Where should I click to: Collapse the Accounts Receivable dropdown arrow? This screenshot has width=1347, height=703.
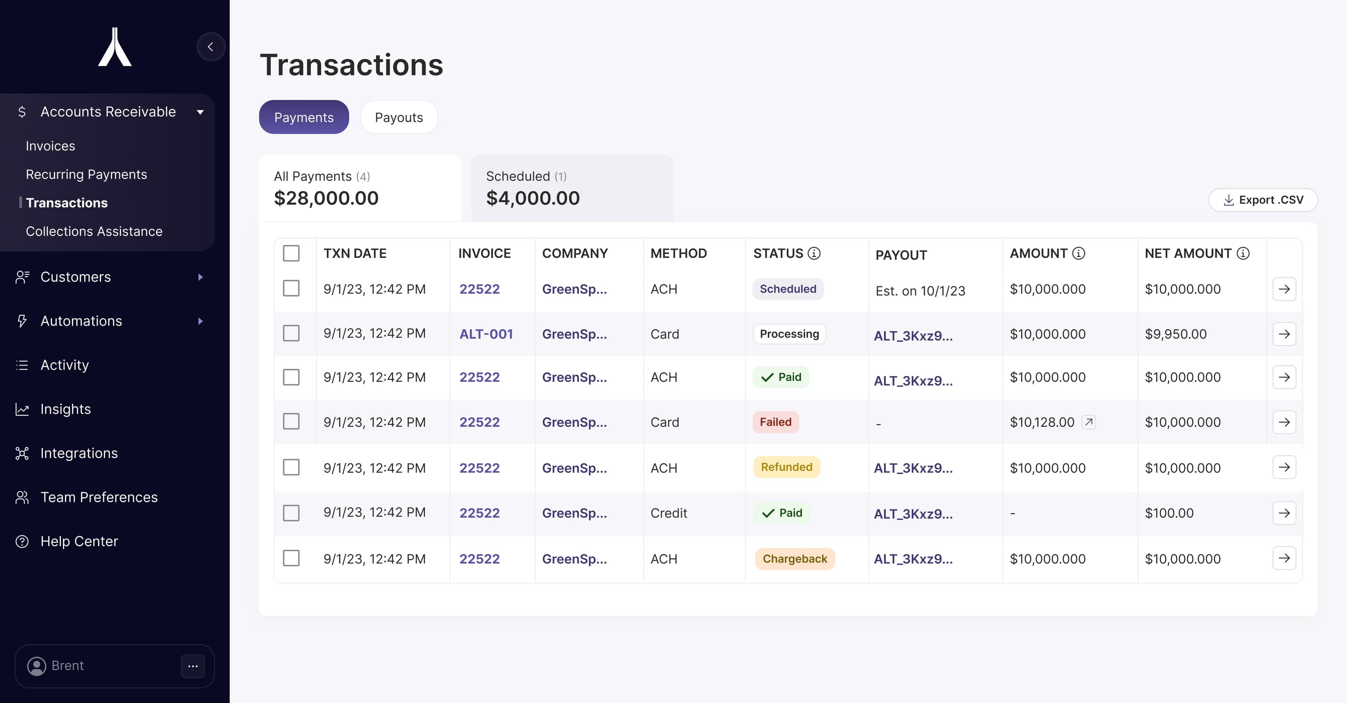point(200,112)
